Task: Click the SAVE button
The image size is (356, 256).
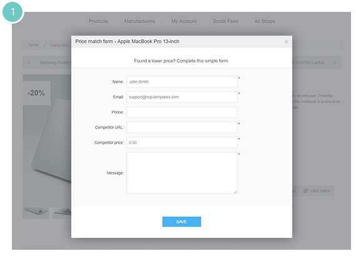Action: [182, 222]
